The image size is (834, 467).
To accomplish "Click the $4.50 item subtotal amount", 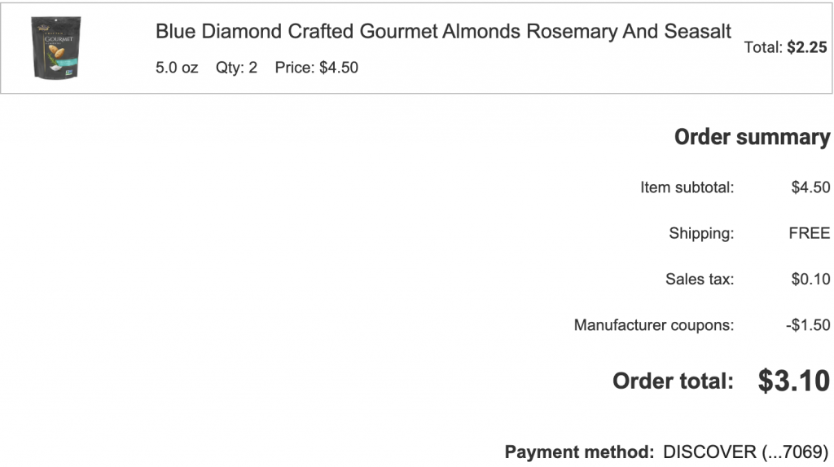I will 810,187.
